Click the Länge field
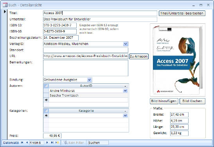Viewport: 214px width, 147px height. pyautogui.click(x=179, y=127)
